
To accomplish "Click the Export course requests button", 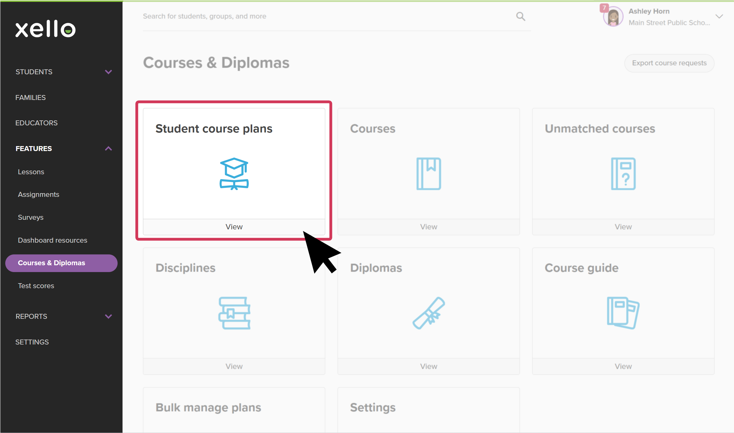I will (x=669, y=63).
